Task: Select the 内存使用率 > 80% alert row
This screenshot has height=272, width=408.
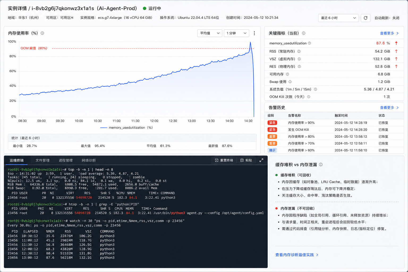Action: tap(334, 137)
